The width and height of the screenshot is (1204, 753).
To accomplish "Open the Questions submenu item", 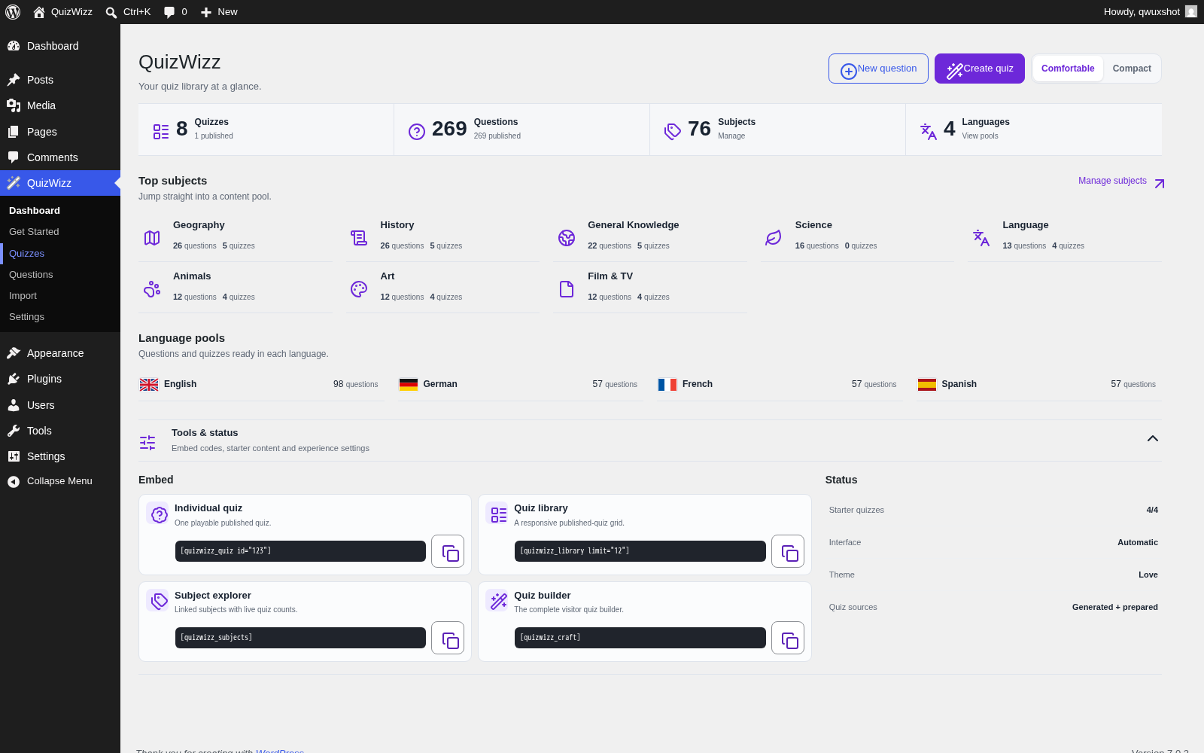I will 60,275.
